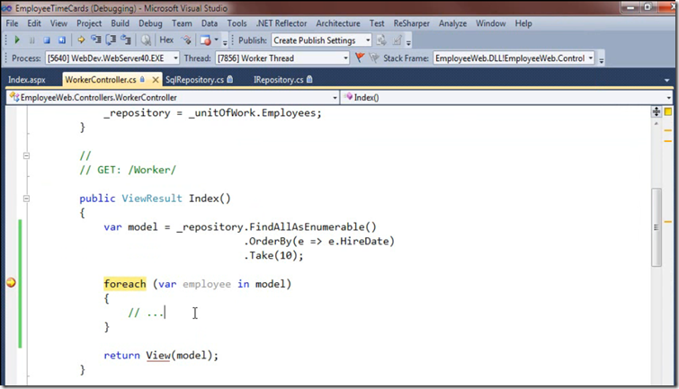Click the editor split window handle
This screenshot has height=389, width=679.
pos(657,111)
